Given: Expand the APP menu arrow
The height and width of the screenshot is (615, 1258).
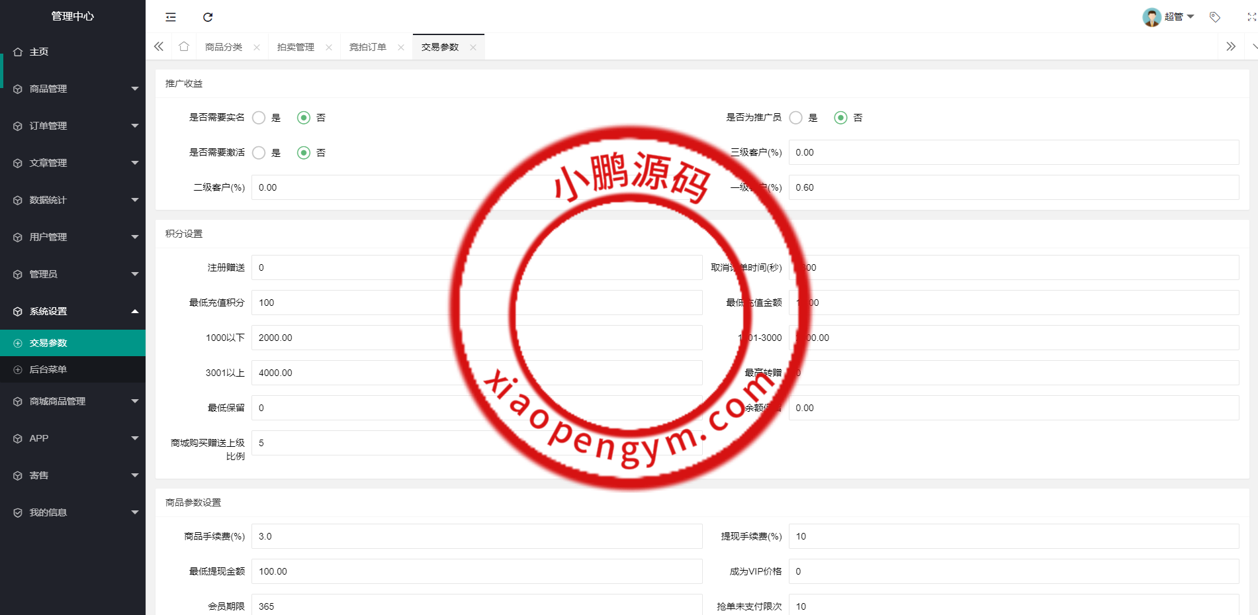Looking at the screenshot, I should tap(135, 438).
